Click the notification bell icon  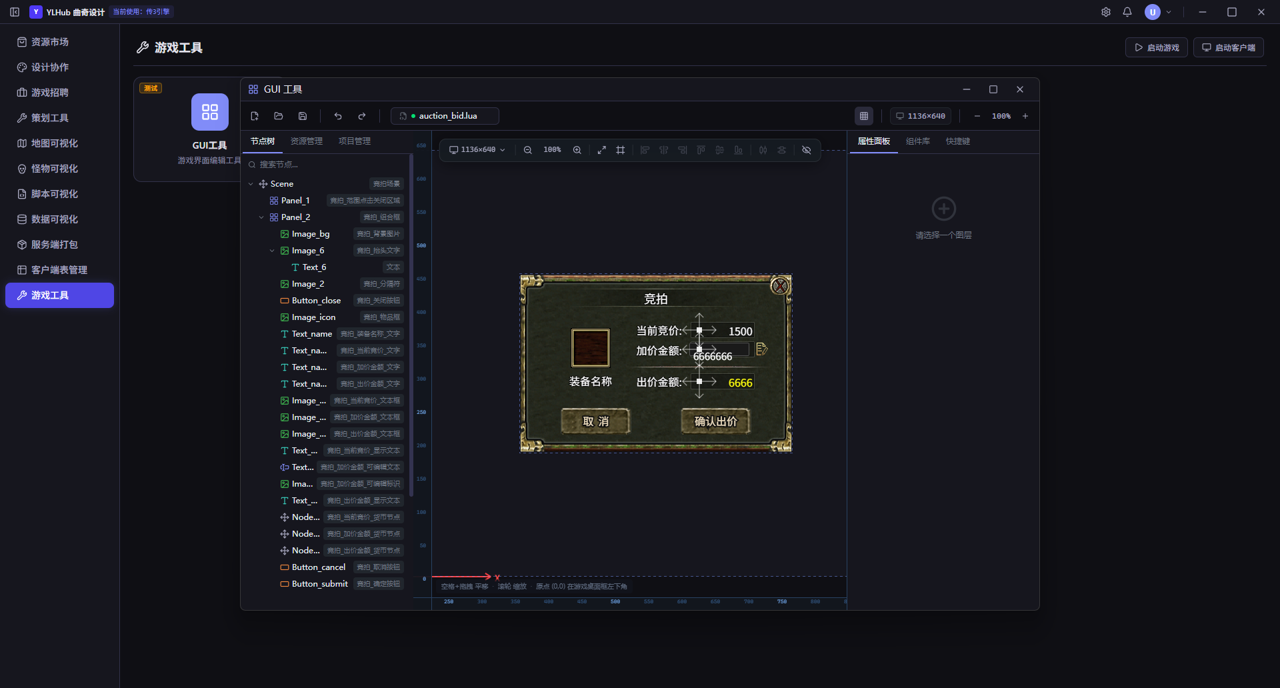1127,12
